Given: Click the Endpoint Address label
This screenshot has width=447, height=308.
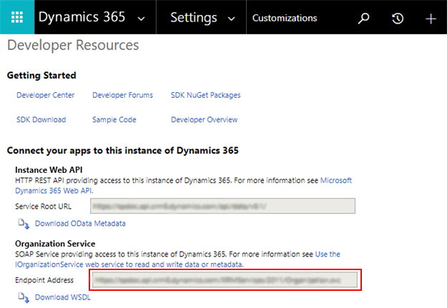Looking at the screenshot, I should [44, 280].
